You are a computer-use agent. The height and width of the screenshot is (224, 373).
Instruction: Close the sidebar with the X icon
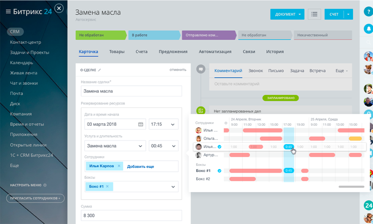(59, 8)
